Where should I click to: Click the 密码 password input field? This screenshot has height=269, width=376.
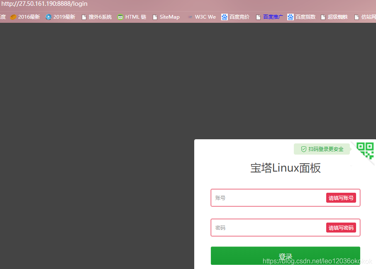coord(286,228)
